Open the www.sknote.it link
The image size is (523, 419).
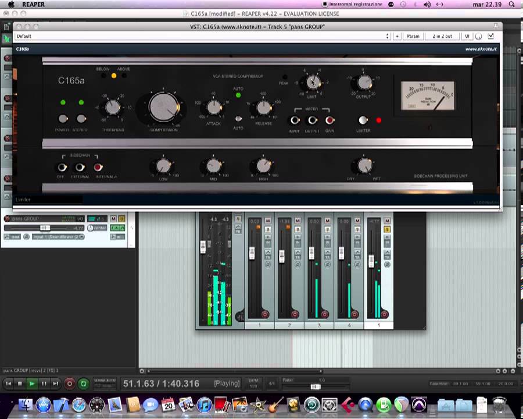[x=481, y=49]
